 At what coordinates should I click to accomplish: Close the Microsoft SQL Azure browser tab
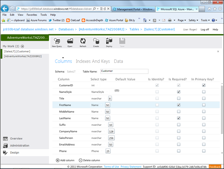coord(196,9)
